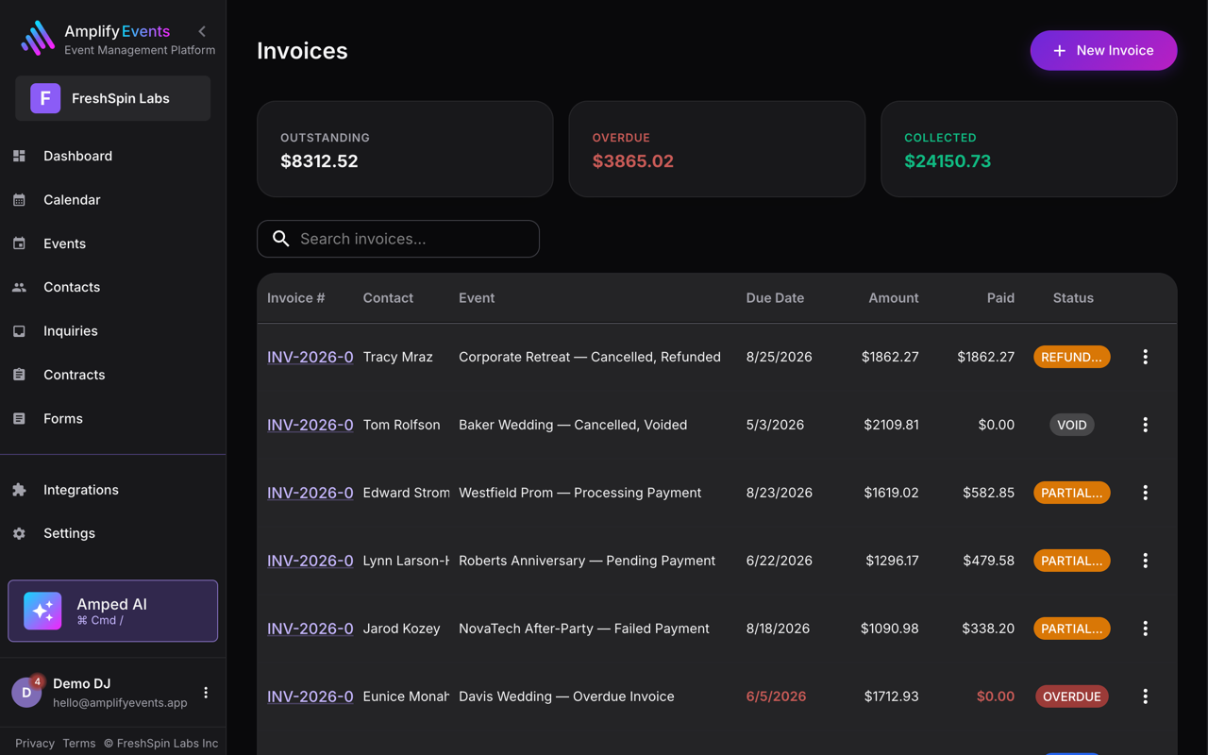Click the Collected $24150.73 card
The image size is (1208, 755).
tap(1029, 149)
